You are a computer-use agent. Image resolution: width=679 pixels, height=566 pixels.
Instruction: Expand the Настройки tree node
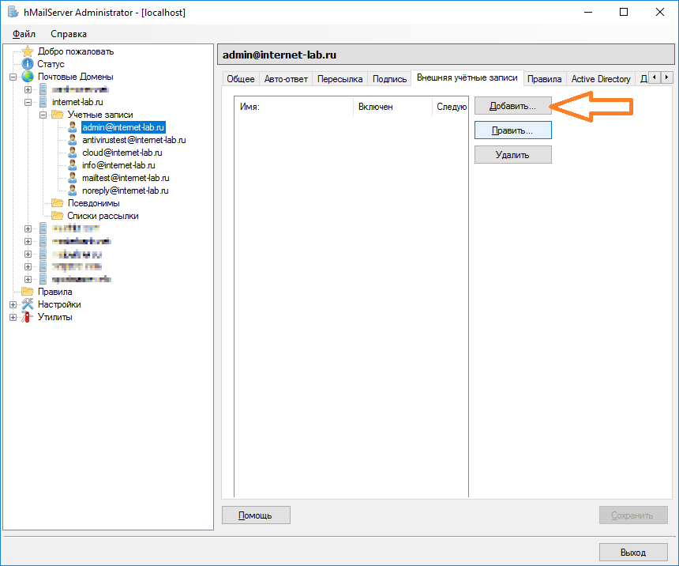pos(13,304)
